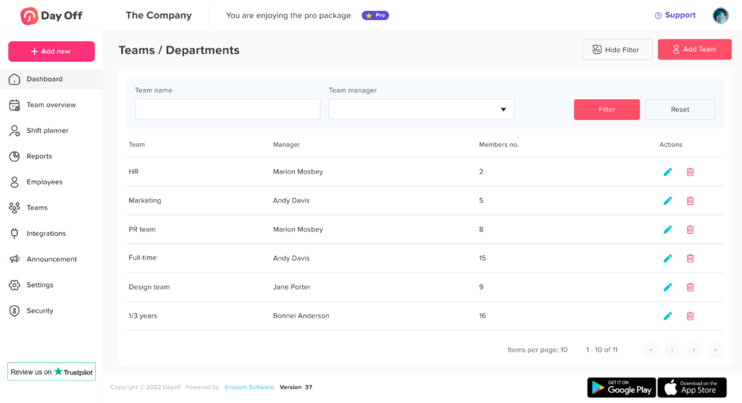Delete the Marketing team with trash icon
The height and width of the screenshot is (403, 742).
coord(690,200)
